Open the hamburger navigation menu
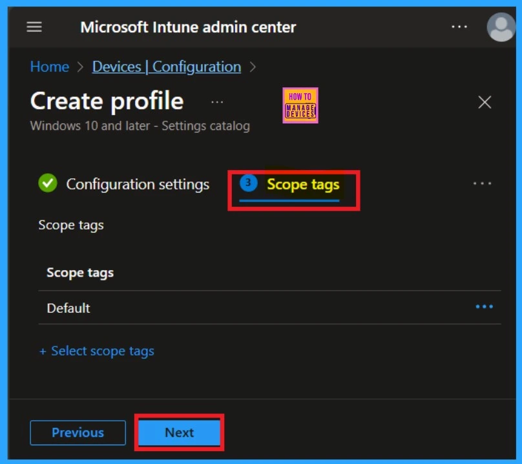The image size is (522, 464). point(34,26)
